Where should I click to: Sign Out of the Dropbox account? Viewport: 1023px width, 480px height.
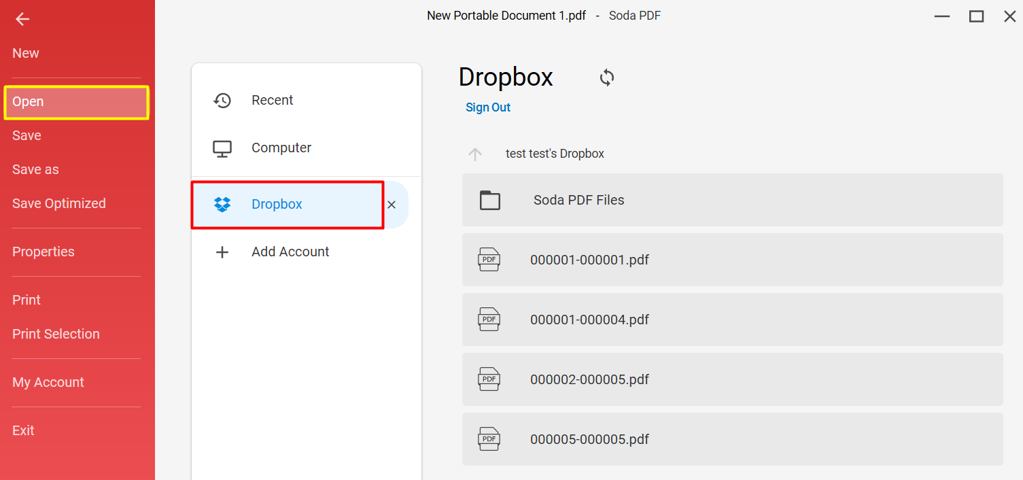tap(488, 107)
